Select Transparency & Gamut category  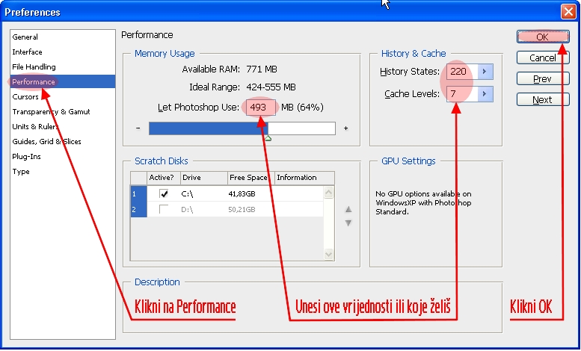51,111
